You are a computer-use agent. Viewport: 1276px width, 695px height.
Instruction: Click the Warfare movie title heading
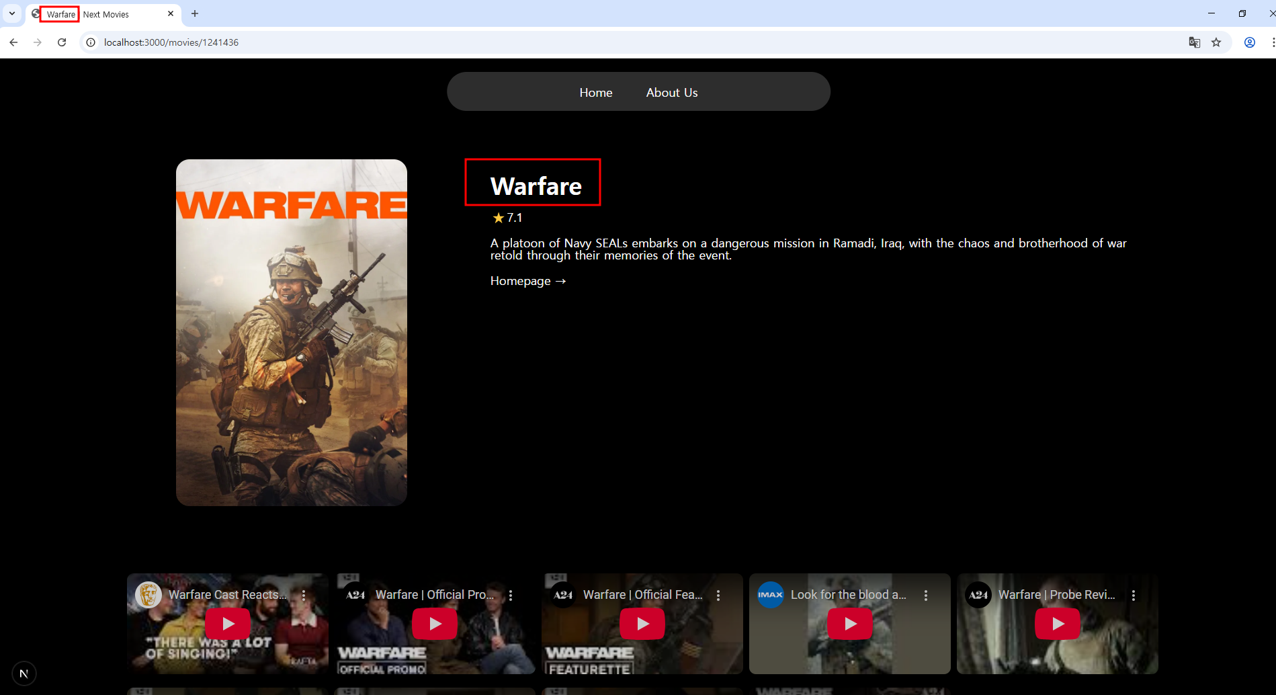536,186
